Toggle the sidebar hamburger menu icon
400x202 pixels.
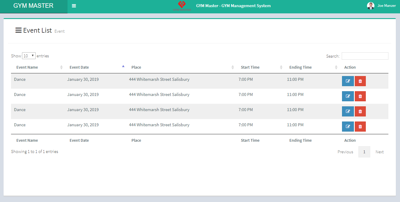[74, 6]
